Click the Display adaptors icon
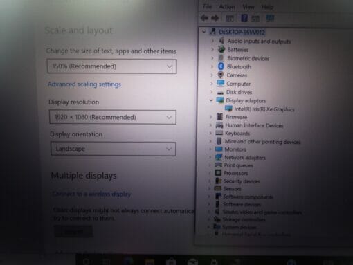Screen dimensions: 353x265 220,100
